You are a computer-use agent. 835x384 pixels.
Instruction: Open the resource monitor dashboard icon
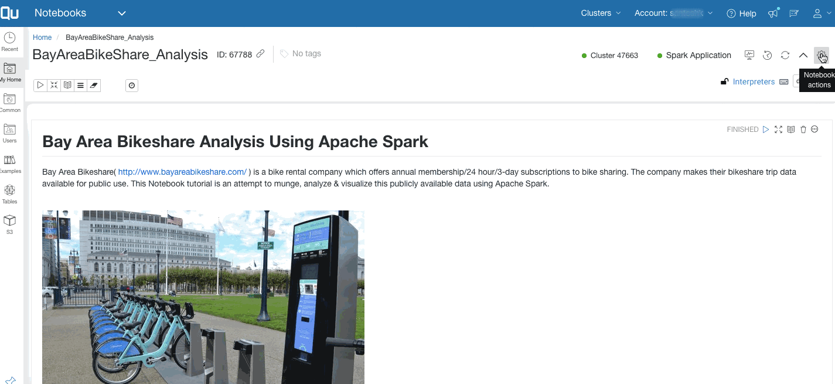point(749,55)
